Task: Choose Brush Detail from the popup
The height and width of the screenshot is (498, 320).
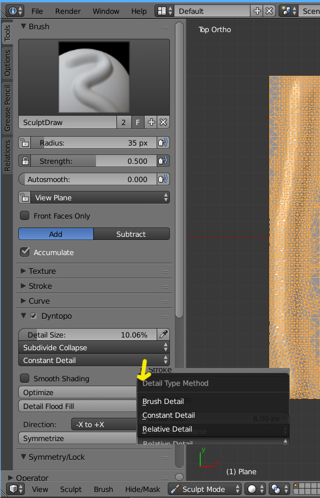Action: [213, 402]
